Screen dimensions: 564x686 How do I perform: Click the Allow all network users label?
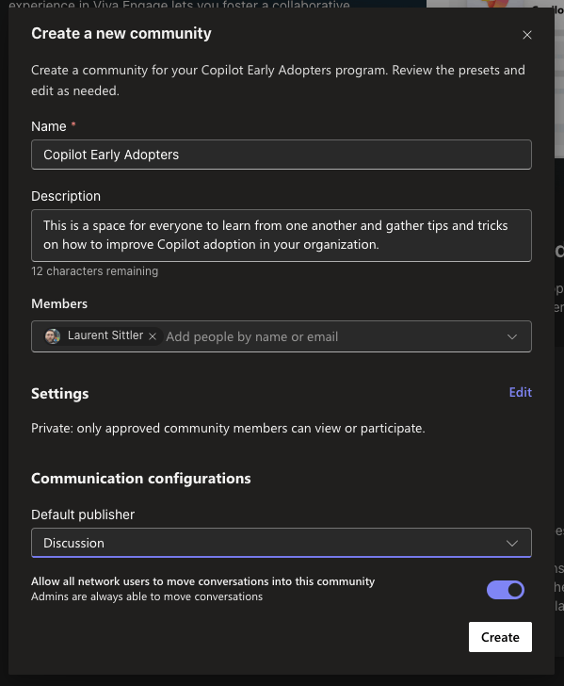point(202,581)
